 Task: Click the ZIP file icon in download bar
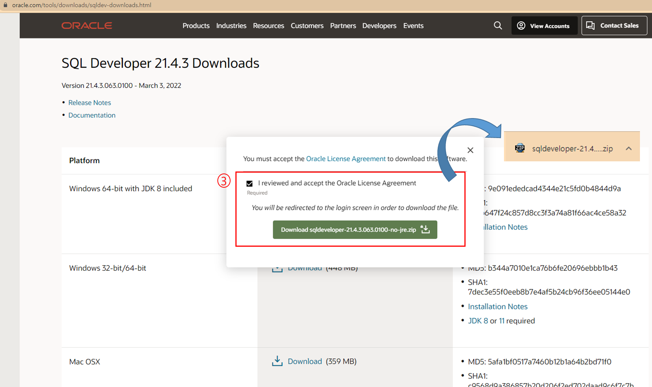[x=520, y=148]
